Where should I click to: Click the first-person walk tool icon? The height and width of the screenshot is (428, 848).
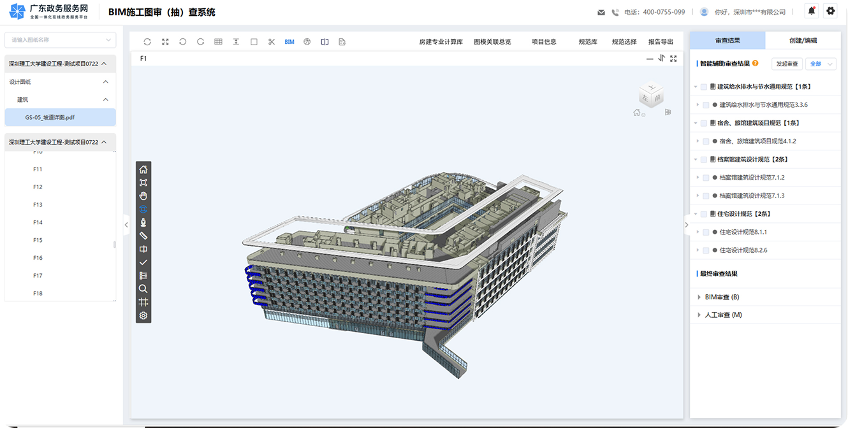[143, 222]
